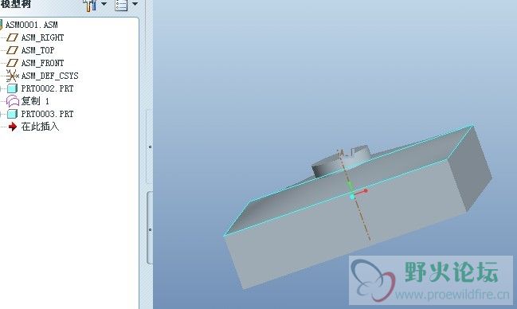517x309 pixels.
Task: Click the model tree show list icon
Action: (121, 5)
